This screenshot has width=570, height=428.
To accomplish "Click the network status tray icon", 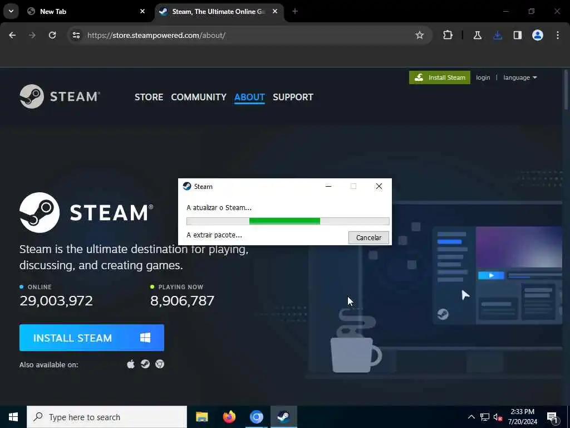I will coord(485,417).
